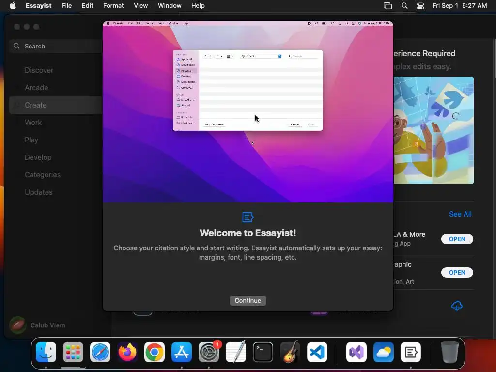Open Visual Studio from the Dock

click(x=356, y=352)
